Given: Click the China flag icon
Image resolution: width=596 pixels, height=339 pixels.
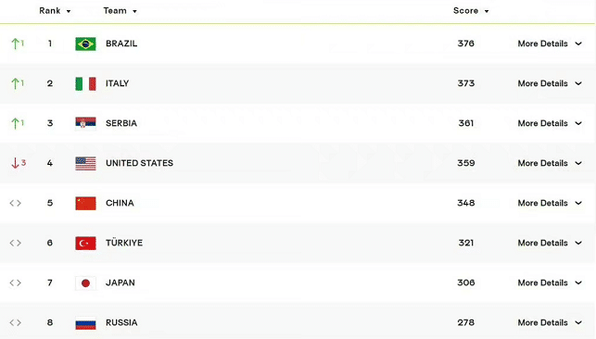Looking at the screenshot, I should point(85,204).
